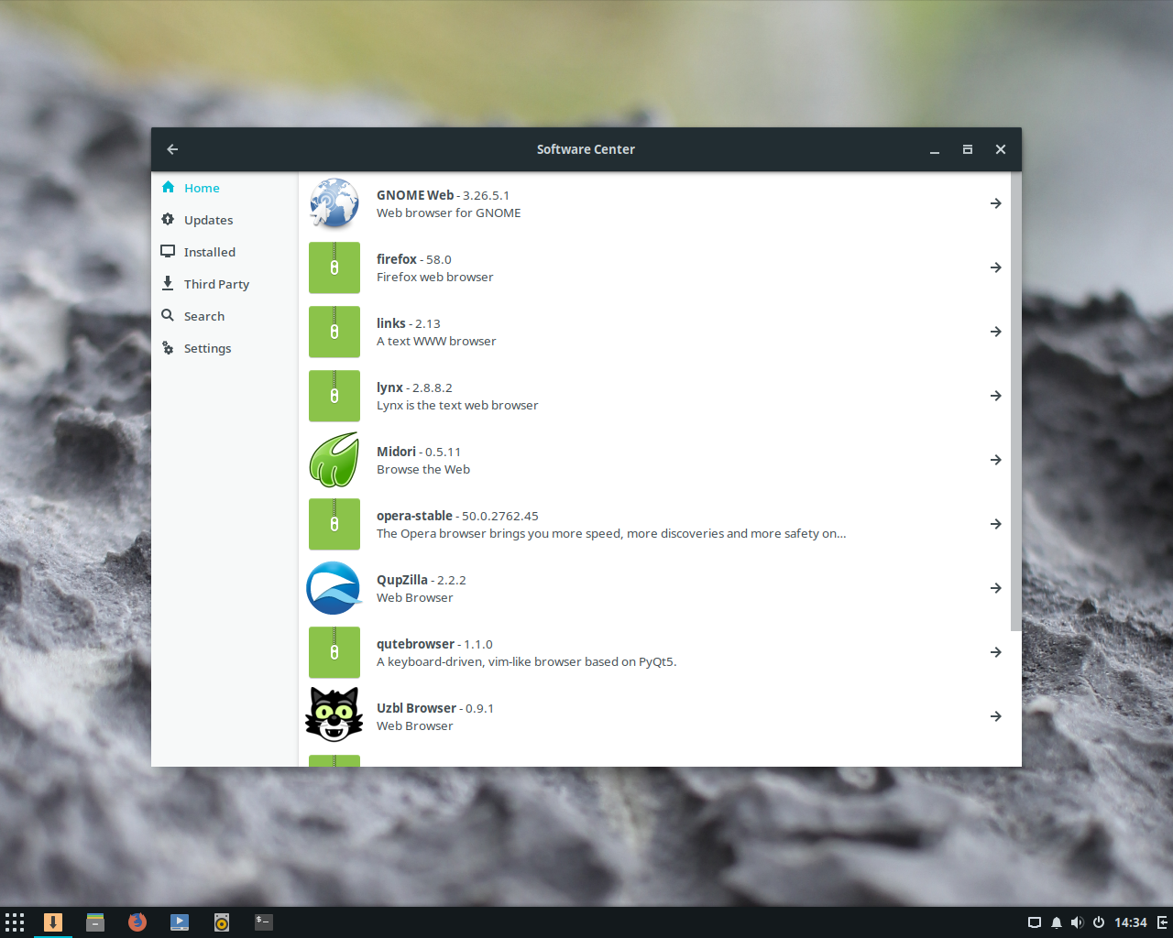
Task: Click the package list vertical scrollbar
Action: (x=1015, y=402)
